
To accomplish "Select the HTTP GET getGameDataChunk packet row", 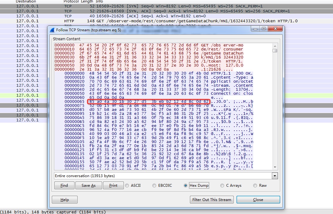I will [166, 21].
